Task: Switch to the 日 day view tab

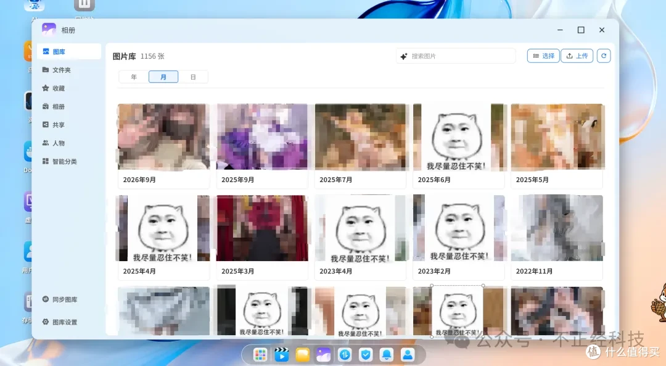Action: point(193,77)
